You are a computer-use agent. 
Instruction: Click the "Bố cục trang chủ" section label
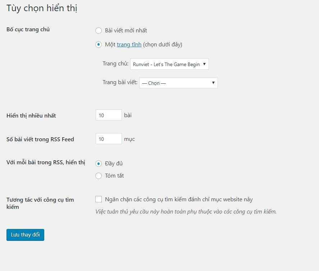pos(28,29)
